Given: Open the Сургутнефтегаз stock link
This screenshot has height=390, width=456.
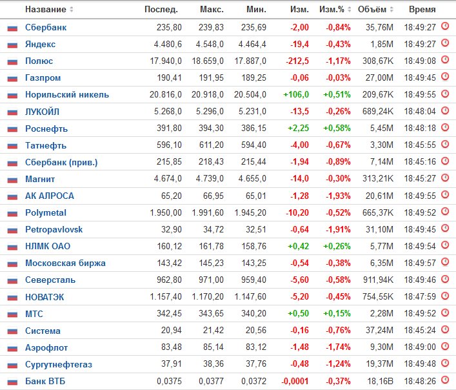Looking at the screenshot, I should [59, 364].
